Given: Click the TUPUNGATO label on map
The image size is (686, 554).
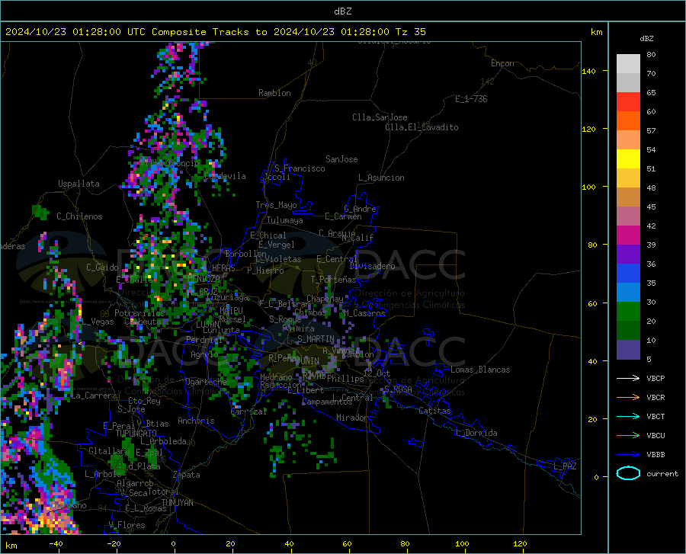Looking at the screenshot, I should pyautogui.click(x=136, y=434).
